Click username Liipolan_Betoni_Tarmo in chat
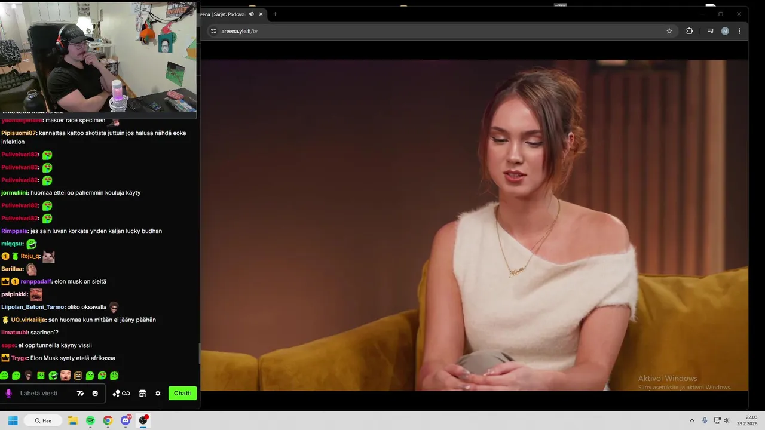This screenshot has height=430, width=765. click(x=33, y=307)
